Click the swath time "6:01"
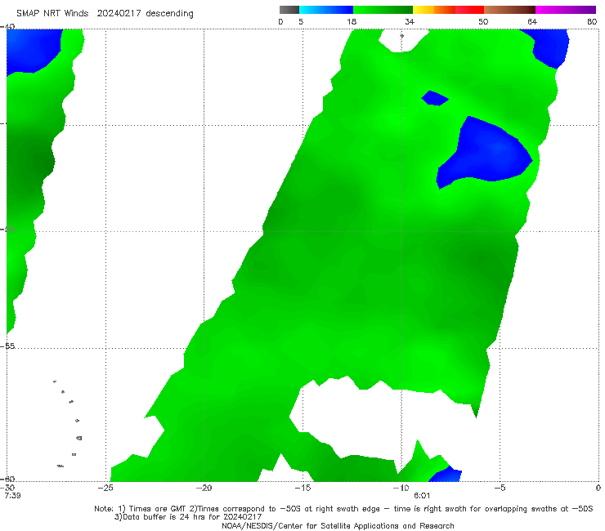605x531 pixels. click(x=422, y=496)
